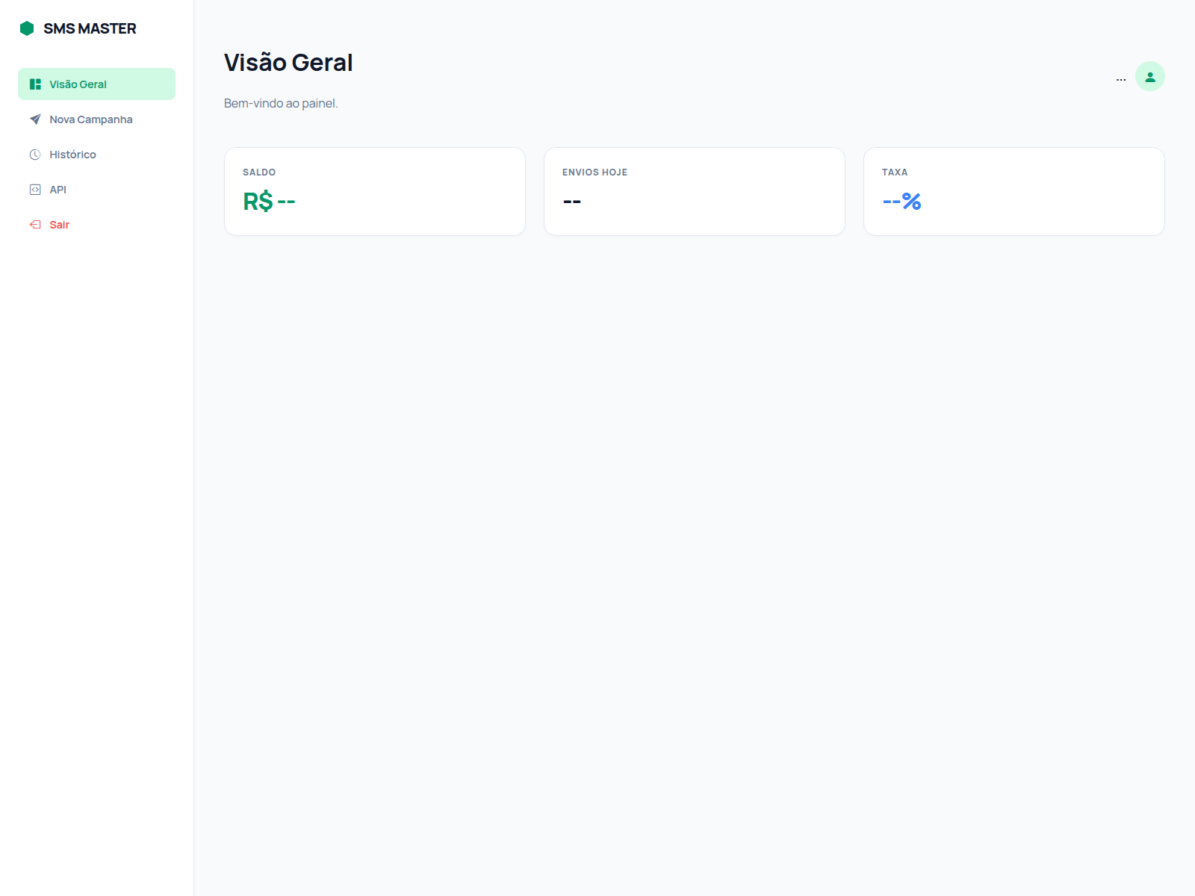The width and height of the screenshot is (1195, 896).
Task: Click the ENVIOS HOJE card
Action: point(694,191)
